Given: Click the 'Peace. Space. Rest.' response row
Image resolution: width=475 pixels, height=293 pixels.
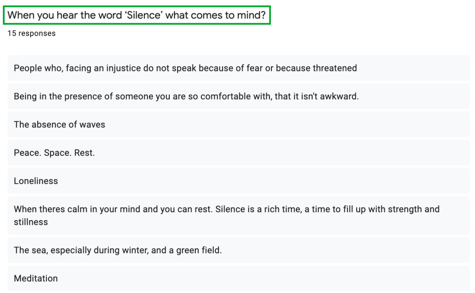Looking at the screenshot, I should tap(54, 153).
